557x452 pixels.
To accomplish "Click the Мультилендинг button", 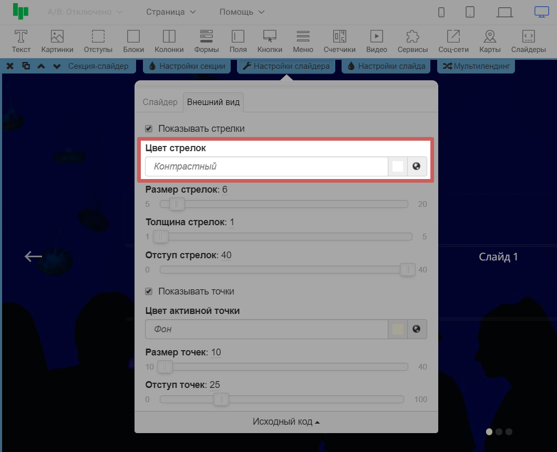I will [x=476, y=67].
